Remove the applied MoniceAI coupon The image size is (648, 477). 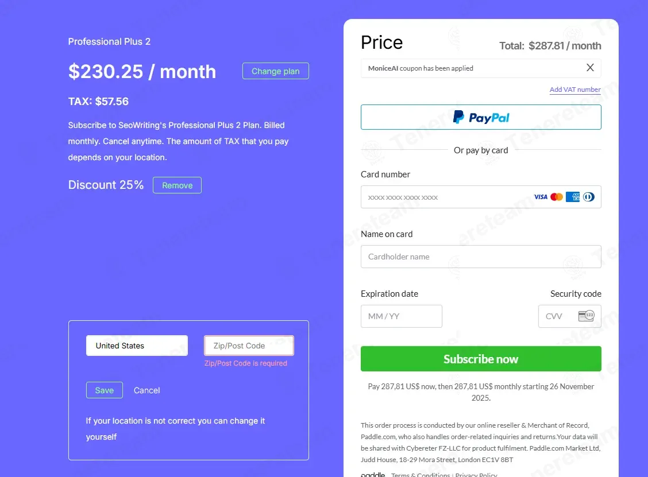tap(590, 68)
